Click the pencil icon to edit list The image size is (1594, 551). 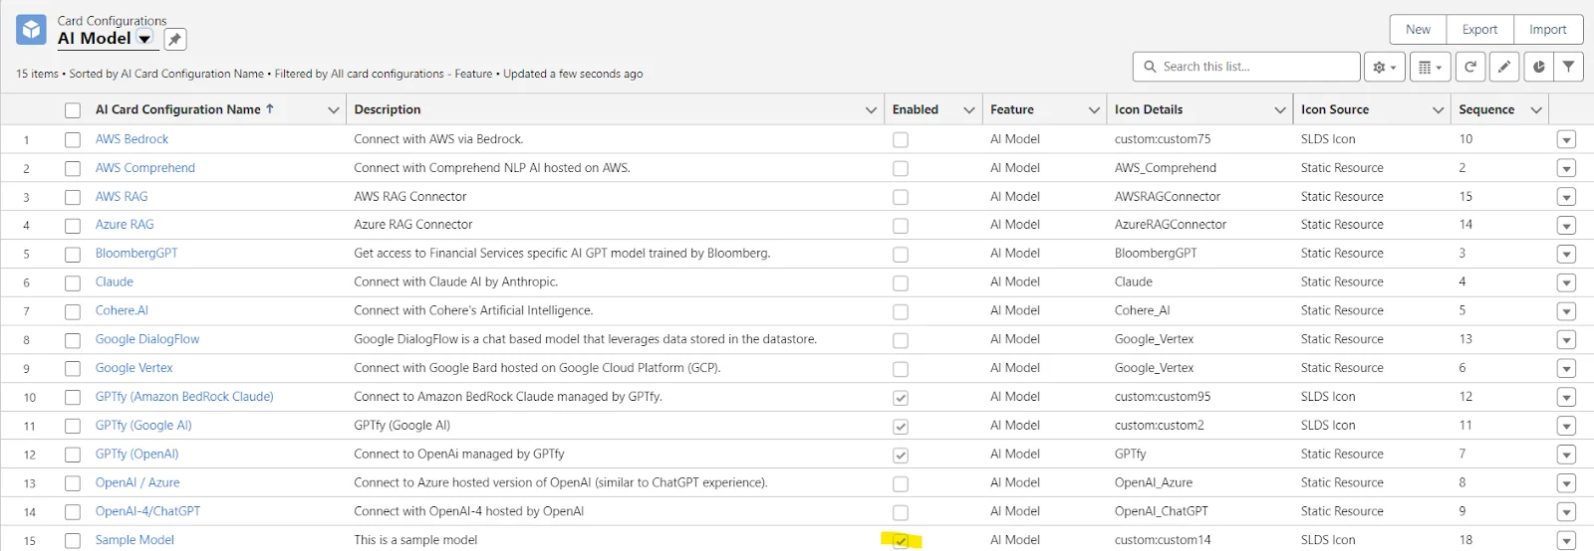click(x=1504, y=67)
